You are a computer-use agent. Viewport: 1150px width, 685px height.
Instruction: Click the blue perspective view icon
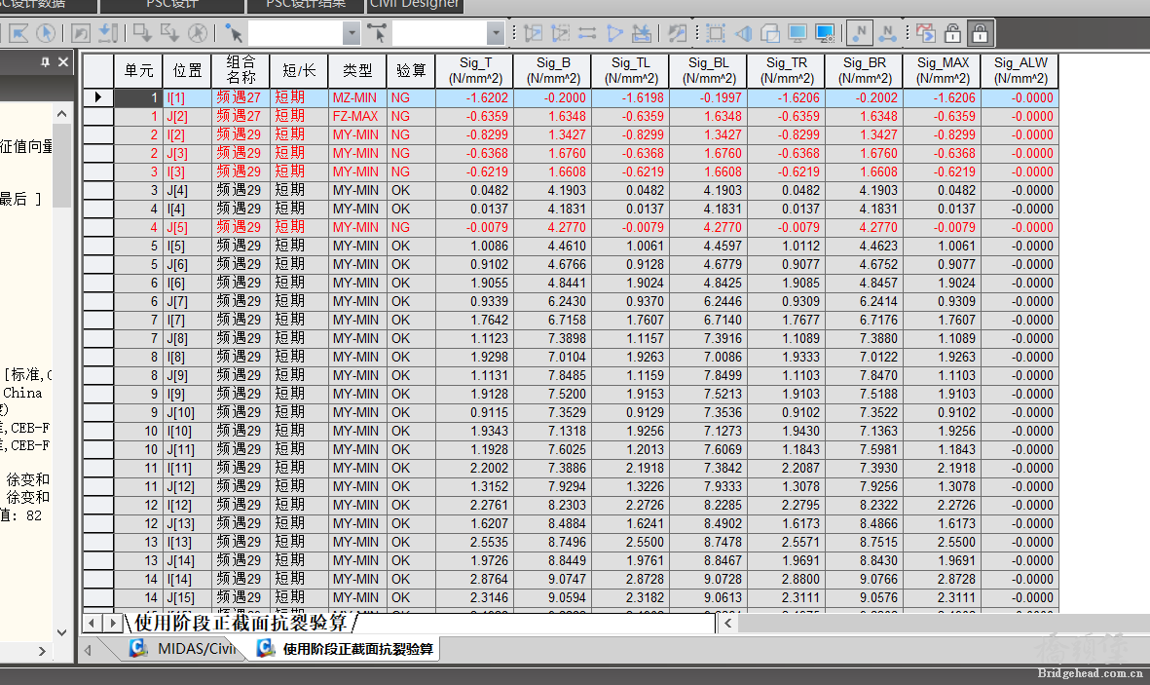(743, 33)
